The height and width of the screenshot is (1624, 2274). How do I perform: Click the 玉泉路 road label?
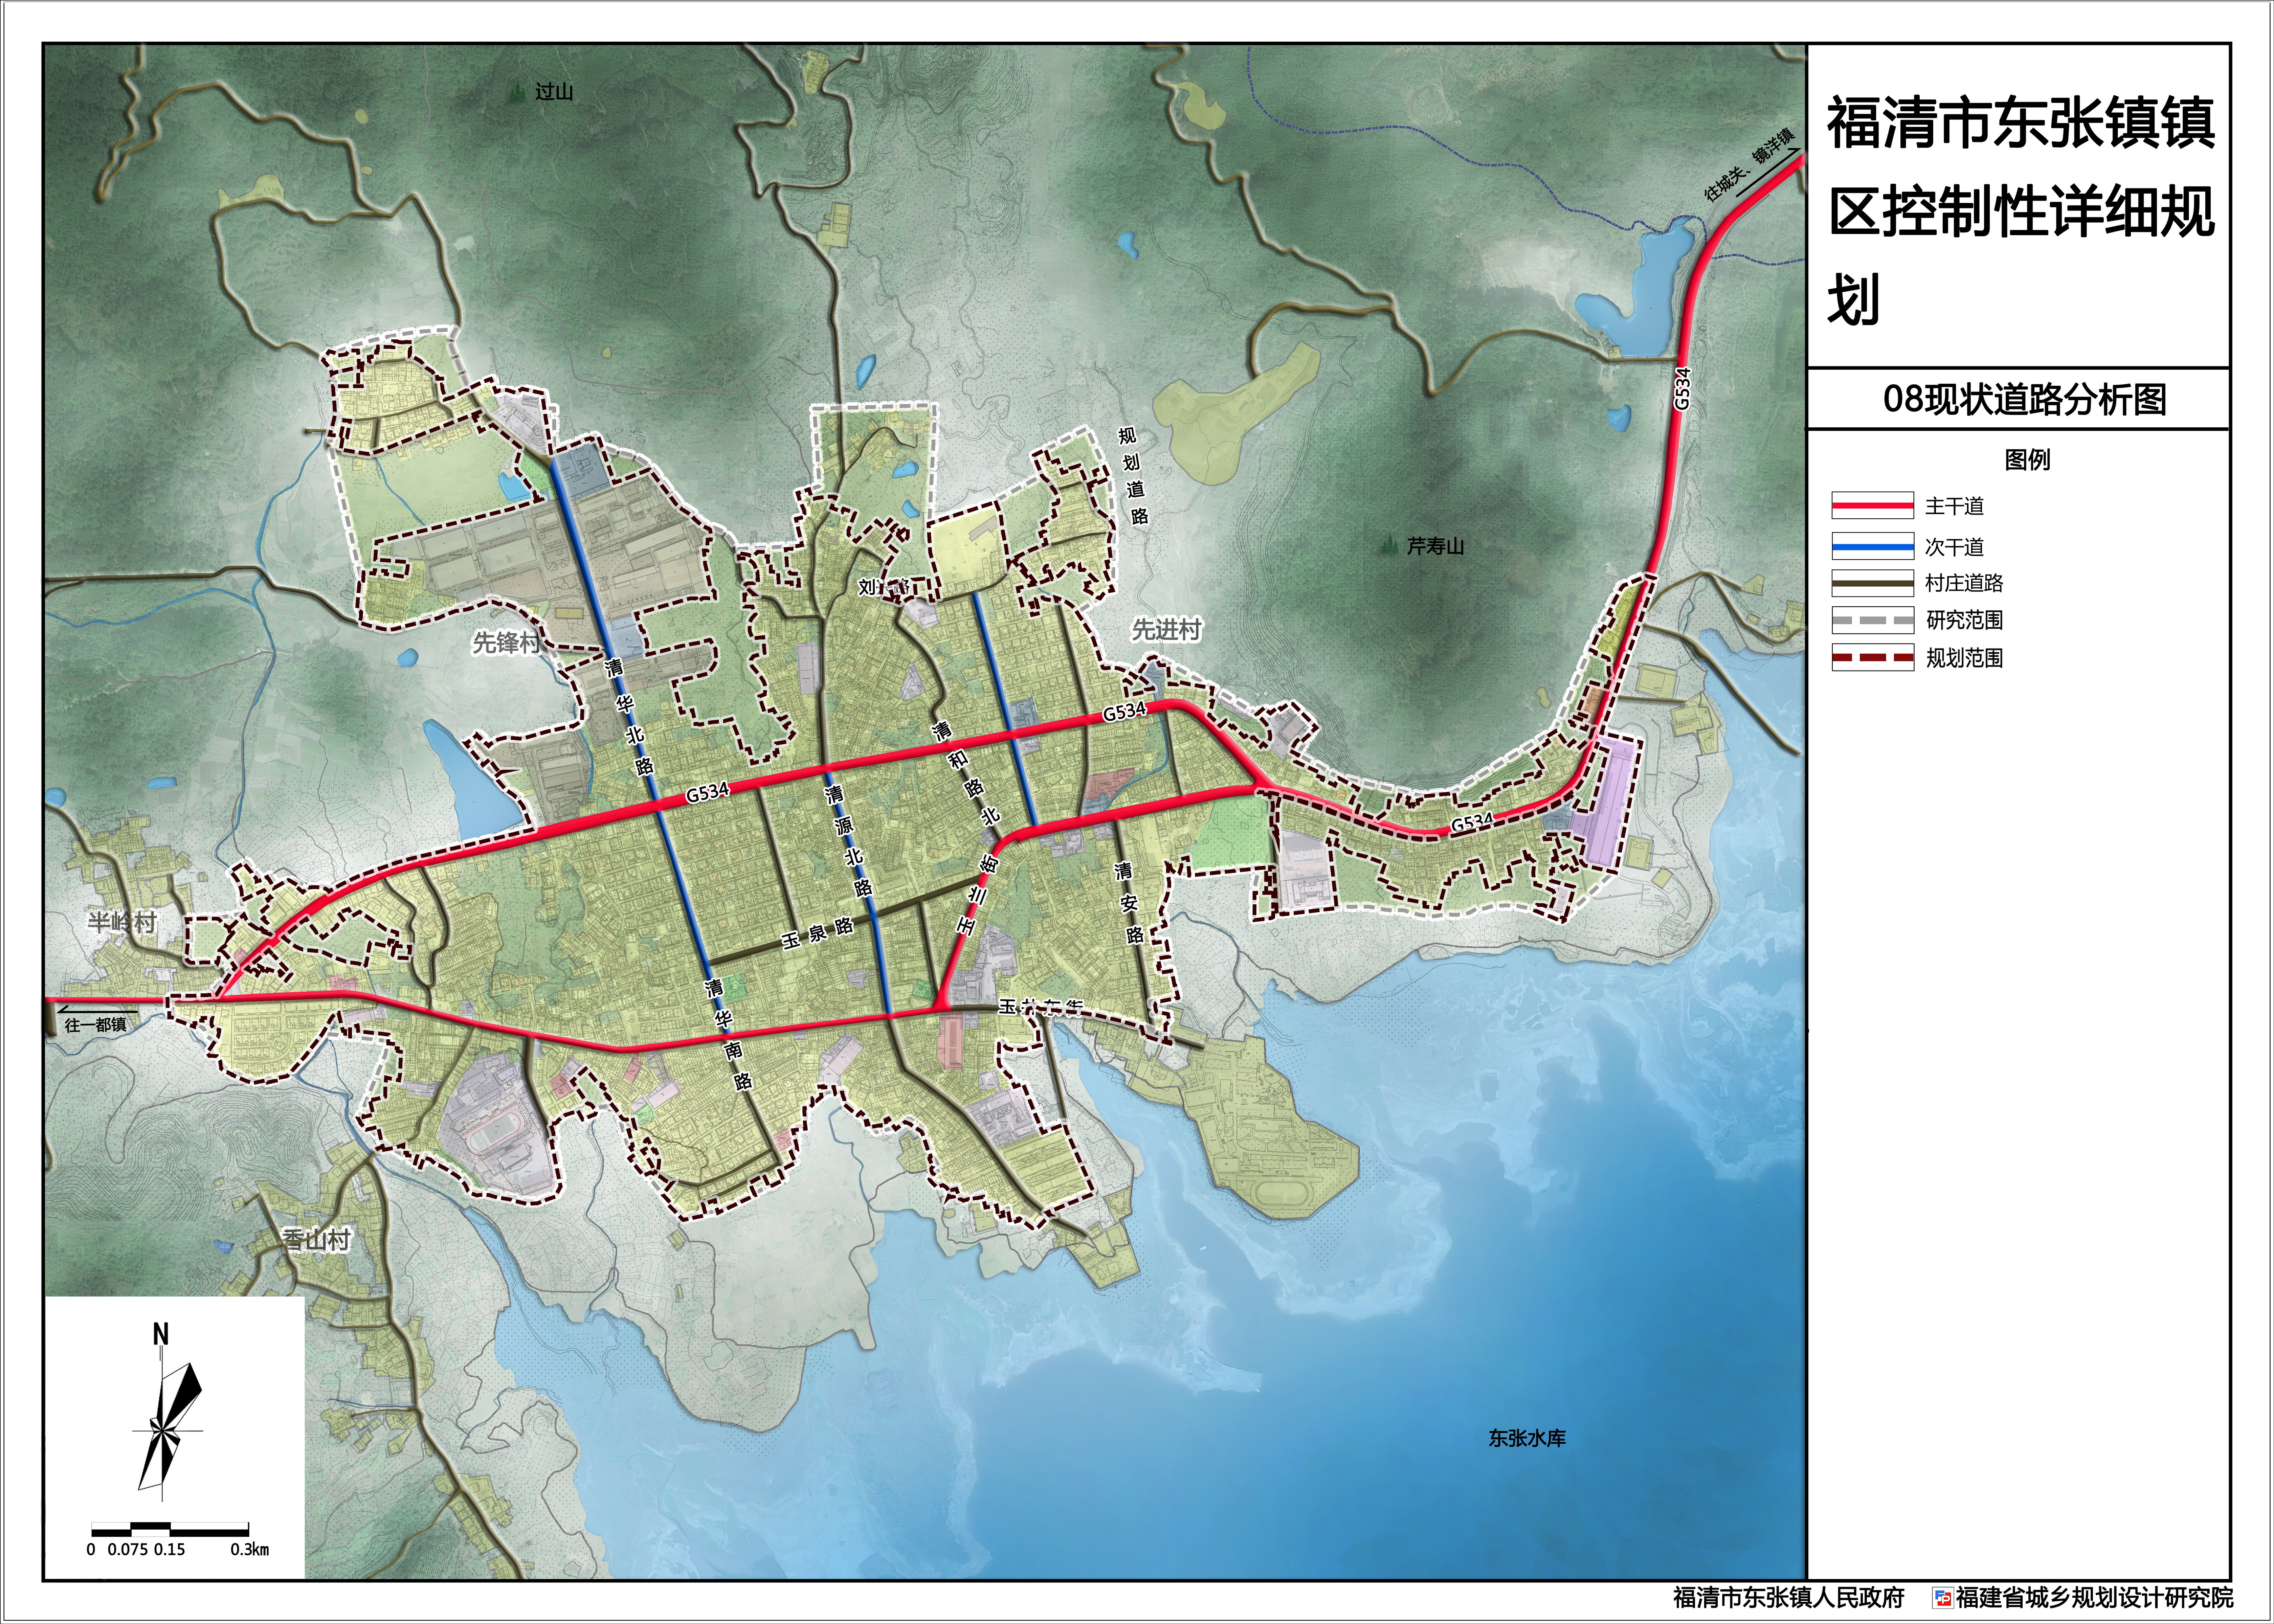818,934
